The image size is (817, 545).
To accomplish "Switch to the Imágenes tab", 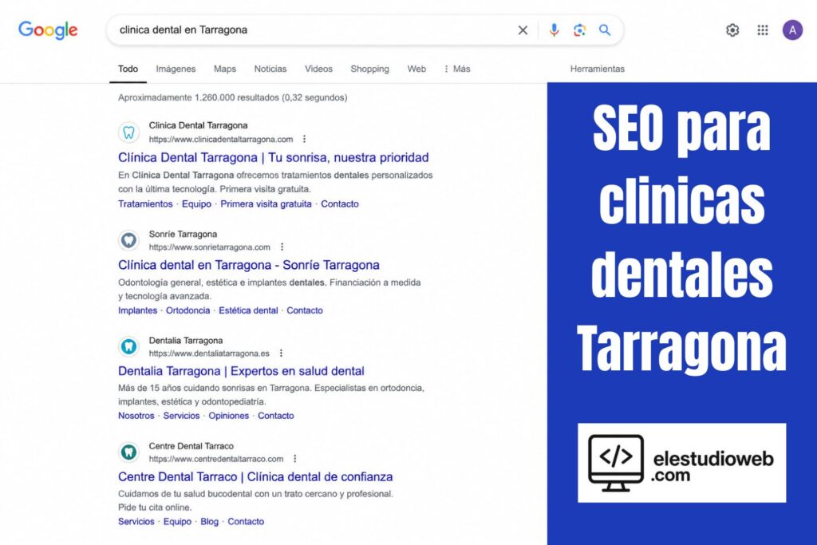I will (176, 69).
